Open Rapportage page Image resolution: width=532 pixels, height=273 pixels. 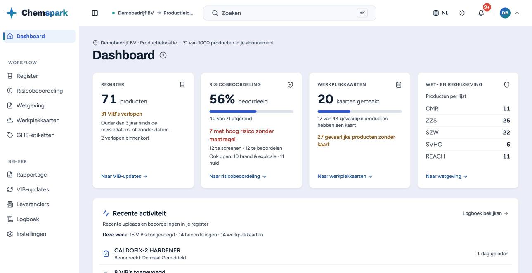pos(39,175)
